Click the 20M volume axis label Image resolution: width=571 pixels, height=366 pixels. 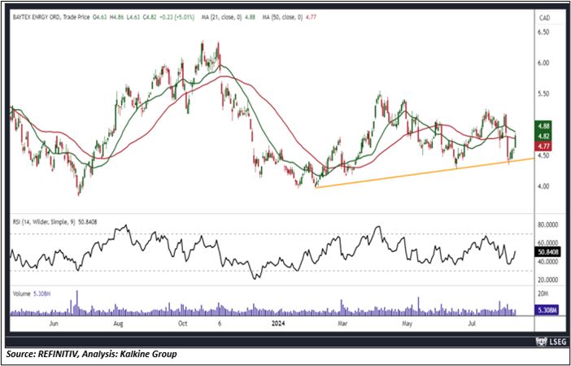point(543,294)
